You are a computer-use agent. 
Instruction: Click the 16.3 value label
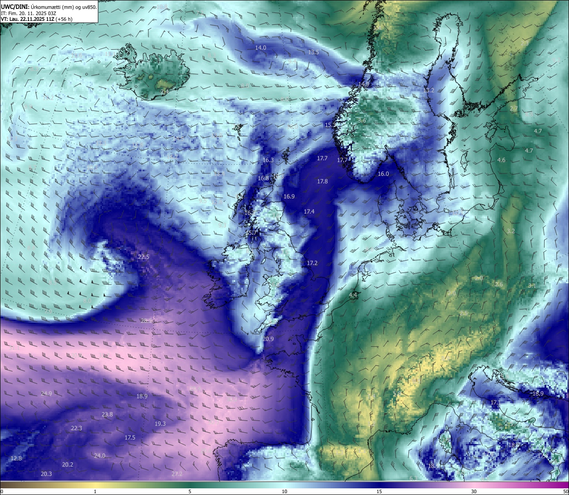point(268,160)
